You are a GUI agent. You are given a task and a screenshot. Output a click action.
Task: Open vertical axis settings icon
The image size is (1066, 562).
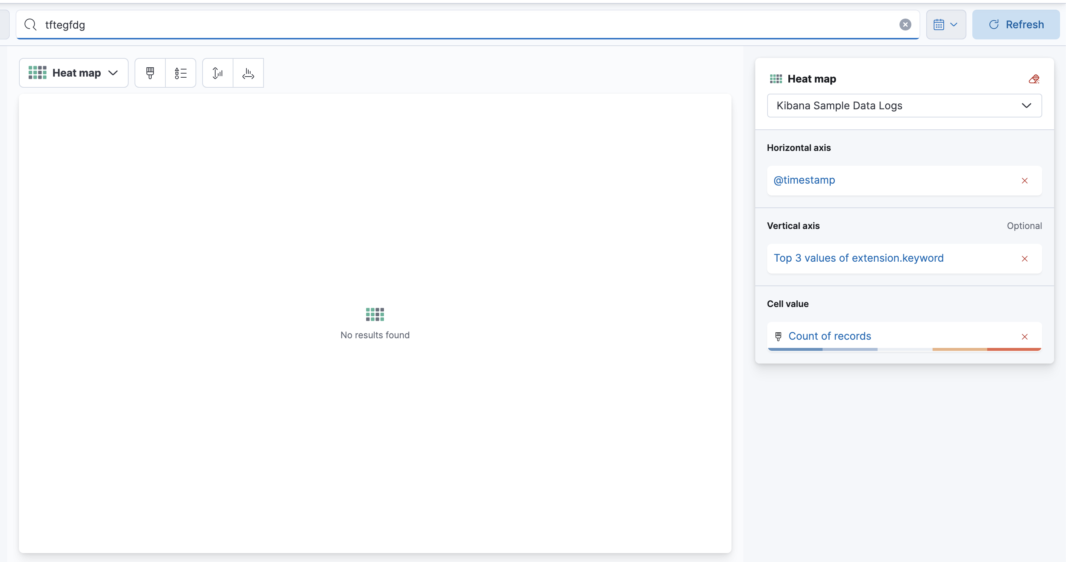click(x=217, y=73)
